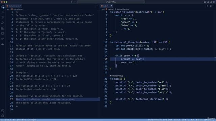
Task: Click 'factorial_iterative(5)' println line
Action: coord(142,99)
